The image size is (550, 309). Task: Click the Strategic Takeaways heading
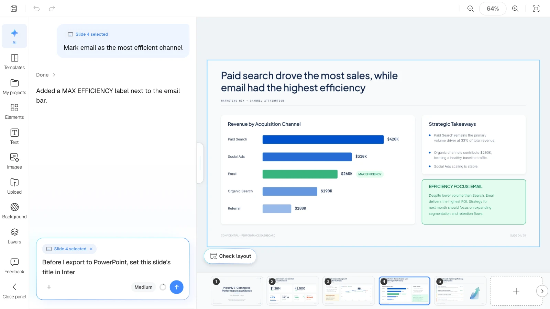click(x=452, y=124)
